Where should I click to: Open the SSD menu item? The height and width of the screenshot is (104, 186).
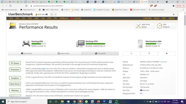pos(24,18)
